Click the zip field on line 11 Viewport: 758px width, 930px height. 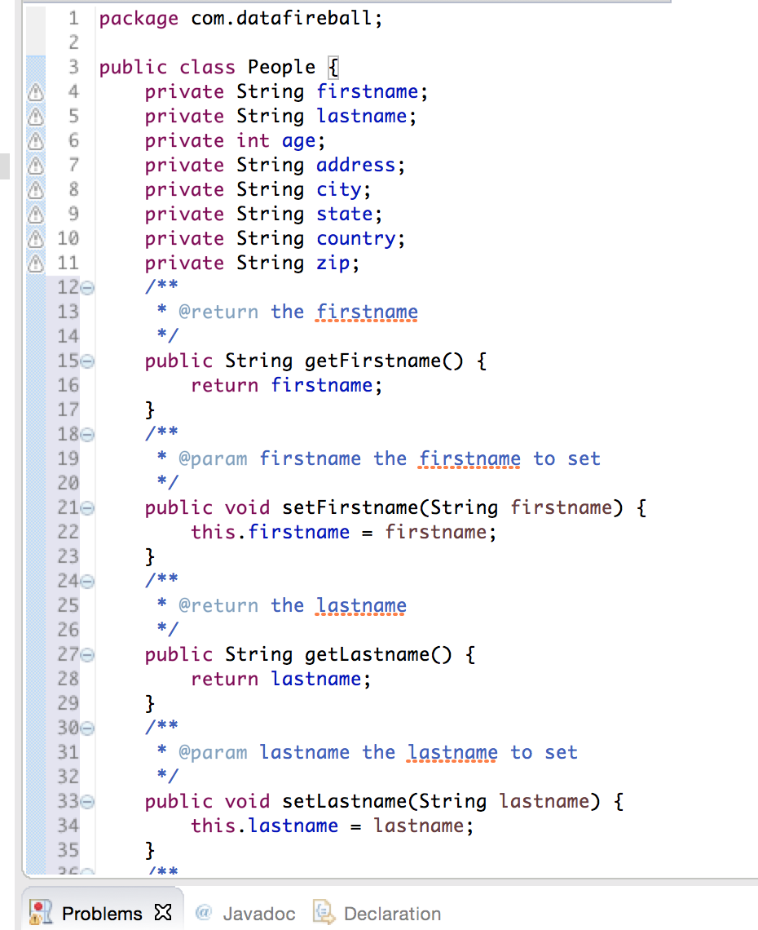(333, 263)
